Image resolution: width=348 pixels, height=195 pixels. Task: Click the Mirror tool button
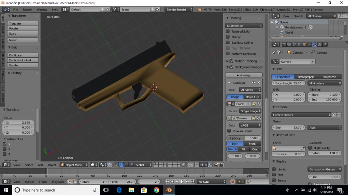point(23,40)
